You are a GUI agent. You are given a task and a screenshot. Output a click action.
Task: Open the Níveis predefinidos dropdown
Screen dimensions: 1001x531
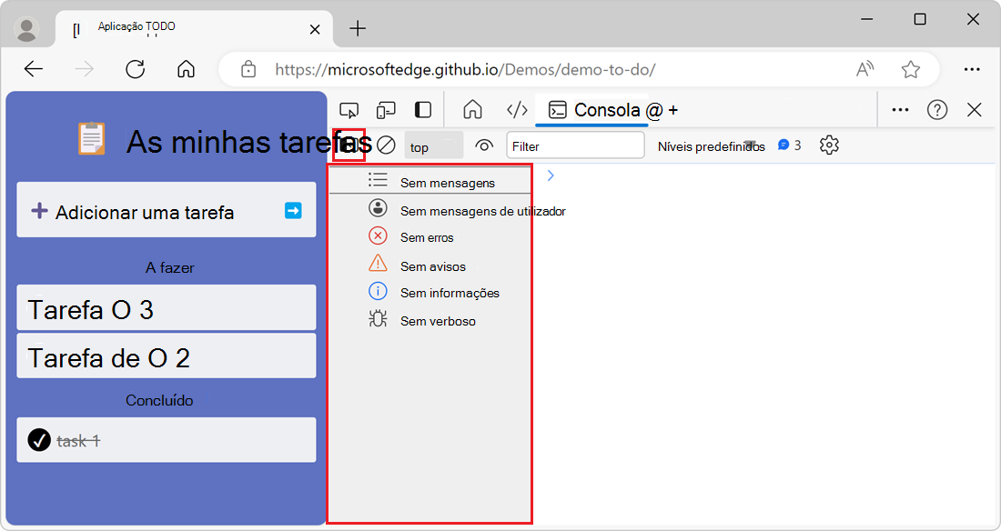click(x=712, y=146)
